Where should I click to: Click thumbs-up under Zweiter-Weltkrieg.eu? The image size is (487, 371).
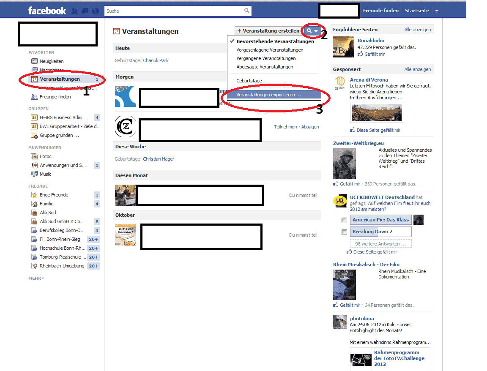[x=336, y=183]
